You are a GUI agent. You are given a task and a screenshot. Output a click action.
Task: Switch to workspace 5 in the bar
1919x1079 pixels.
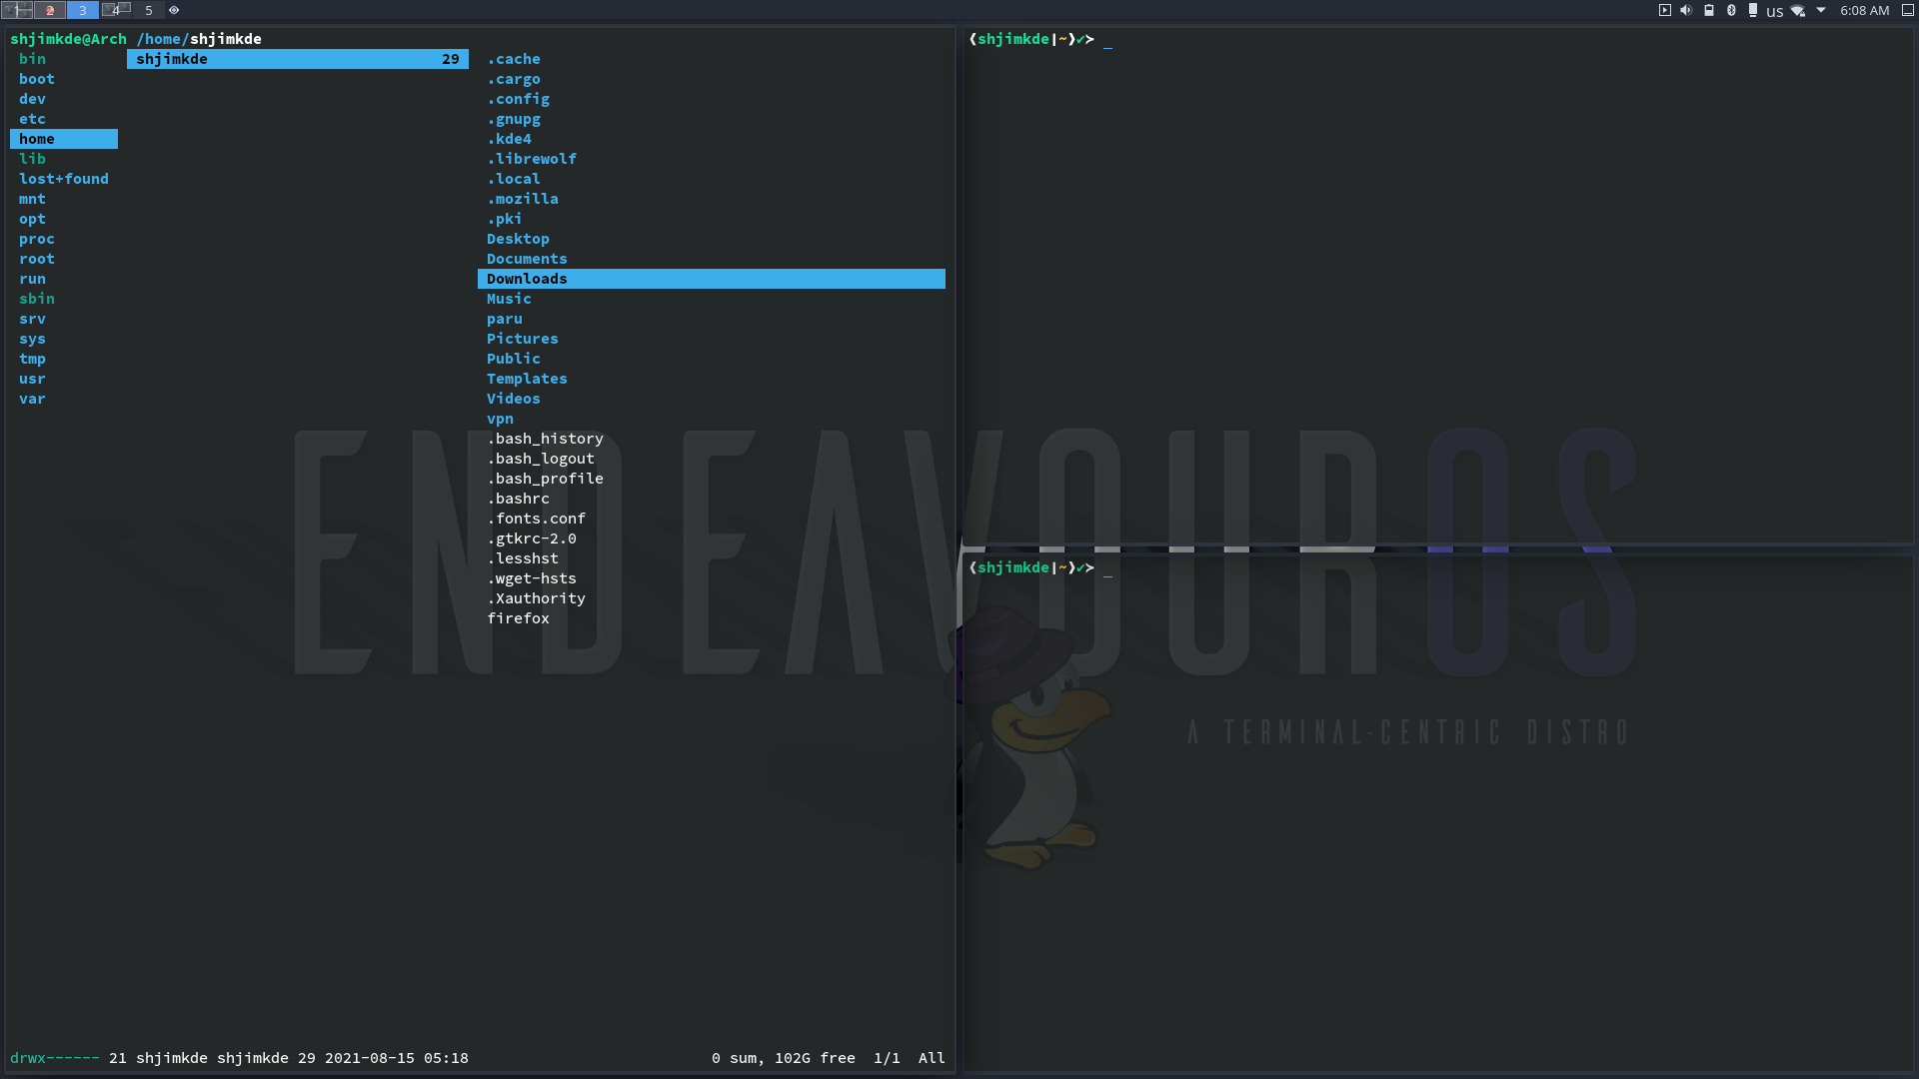tap(148, 10)
